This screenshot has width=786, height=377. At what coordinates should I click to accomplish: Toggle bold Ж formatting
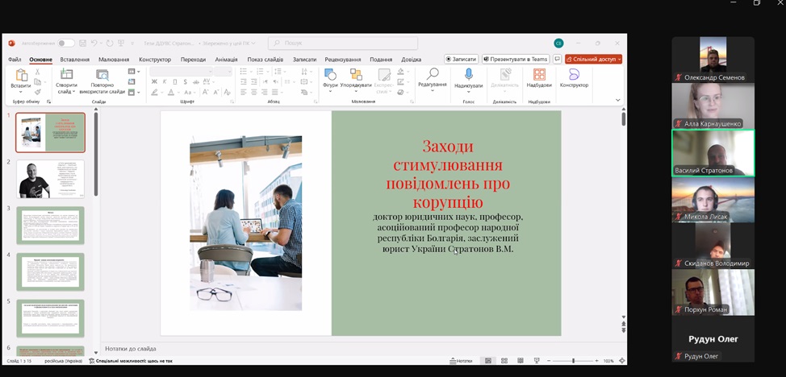pos(154,81)
